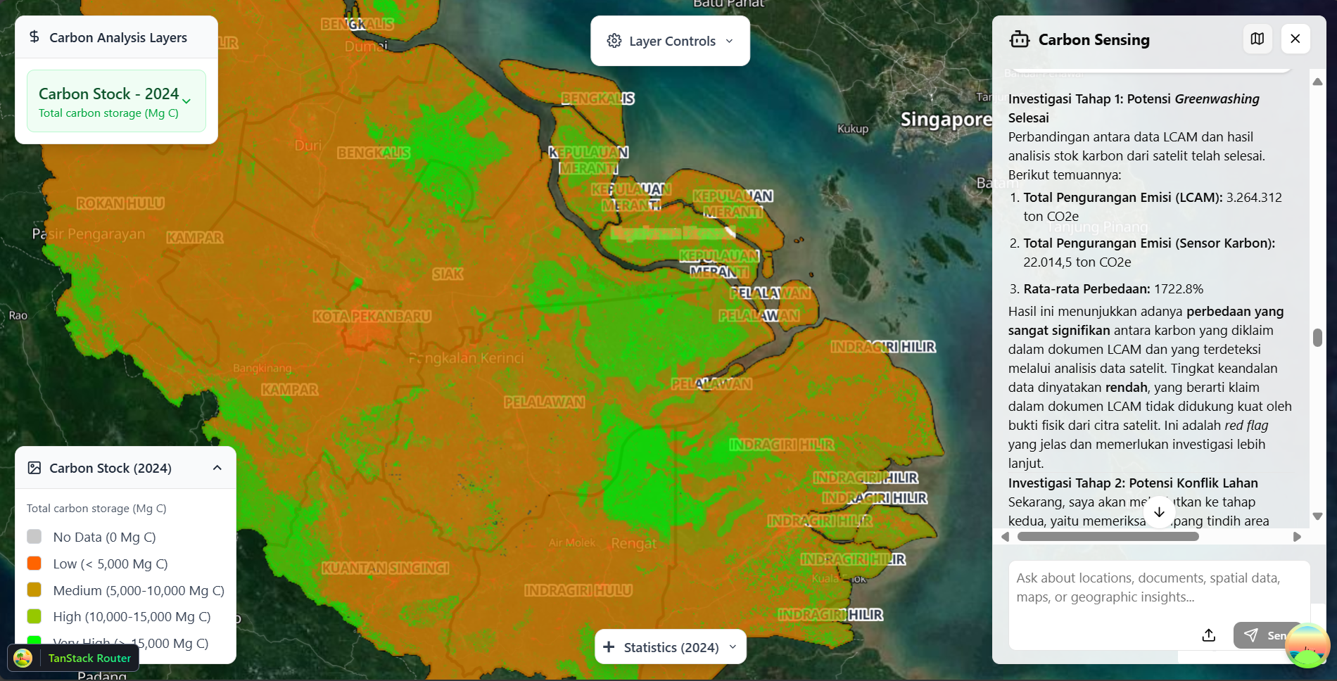1337x681 pixels.
Task: Click the orange Low legend color swatch
Action: click(34, 564)
